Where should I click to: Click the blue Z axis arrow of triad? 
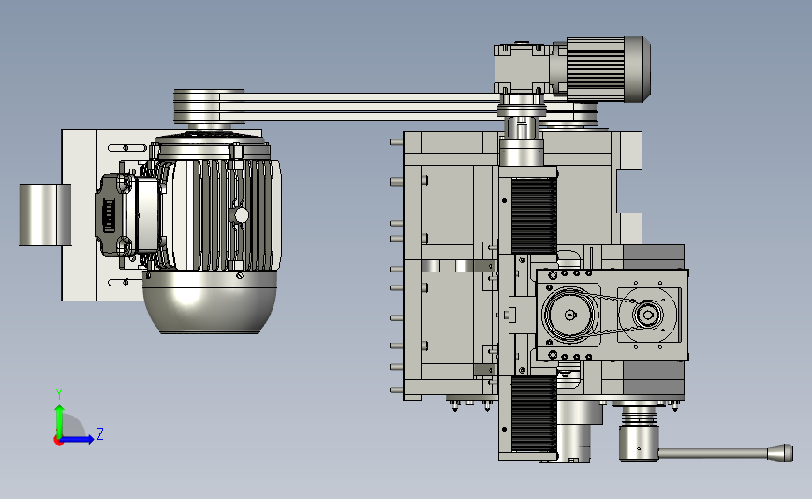tap(78, 440)
